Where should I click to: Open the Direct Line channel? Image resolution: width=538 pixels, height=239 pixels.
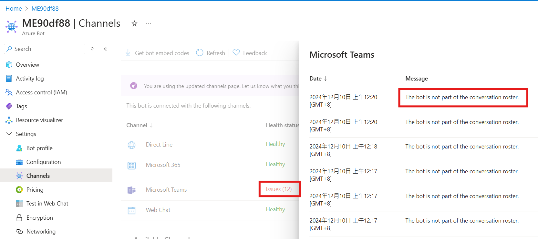click(159, 145)
